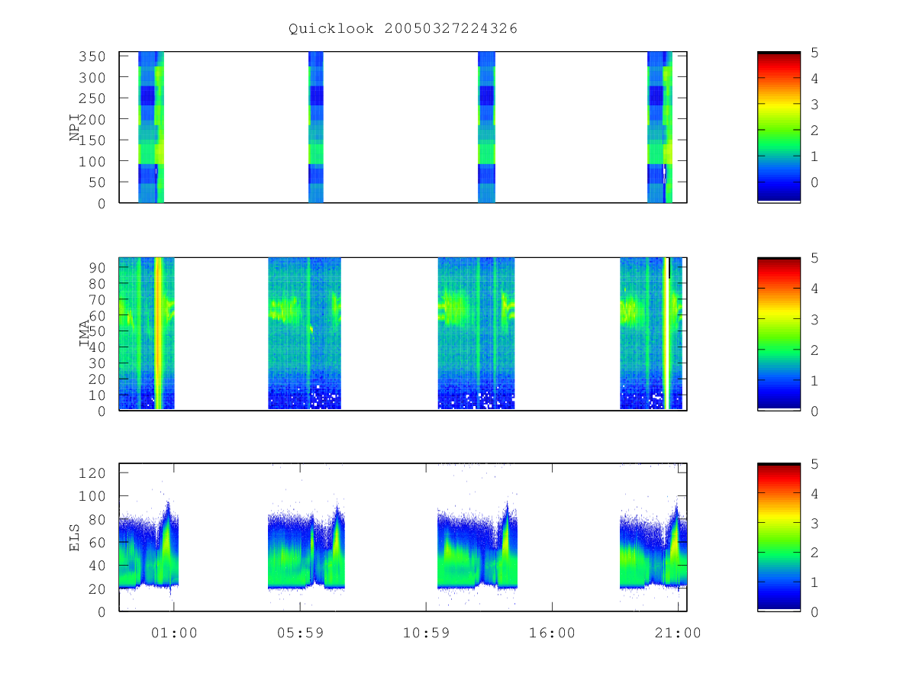Click the 1 label on ELS colorbar
This screenshot has width=916, height=687.
click(x=814, y=582)
